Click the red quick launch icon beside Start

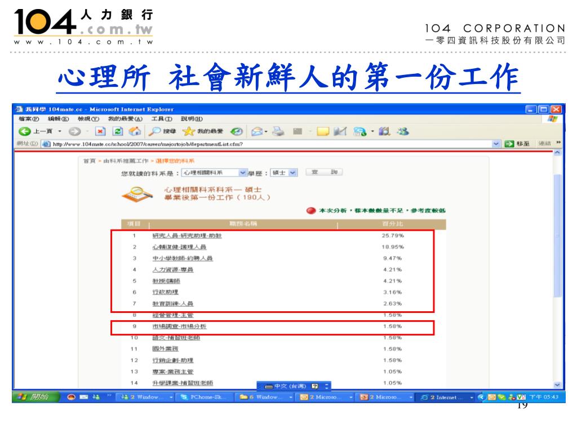pos(72,397)
